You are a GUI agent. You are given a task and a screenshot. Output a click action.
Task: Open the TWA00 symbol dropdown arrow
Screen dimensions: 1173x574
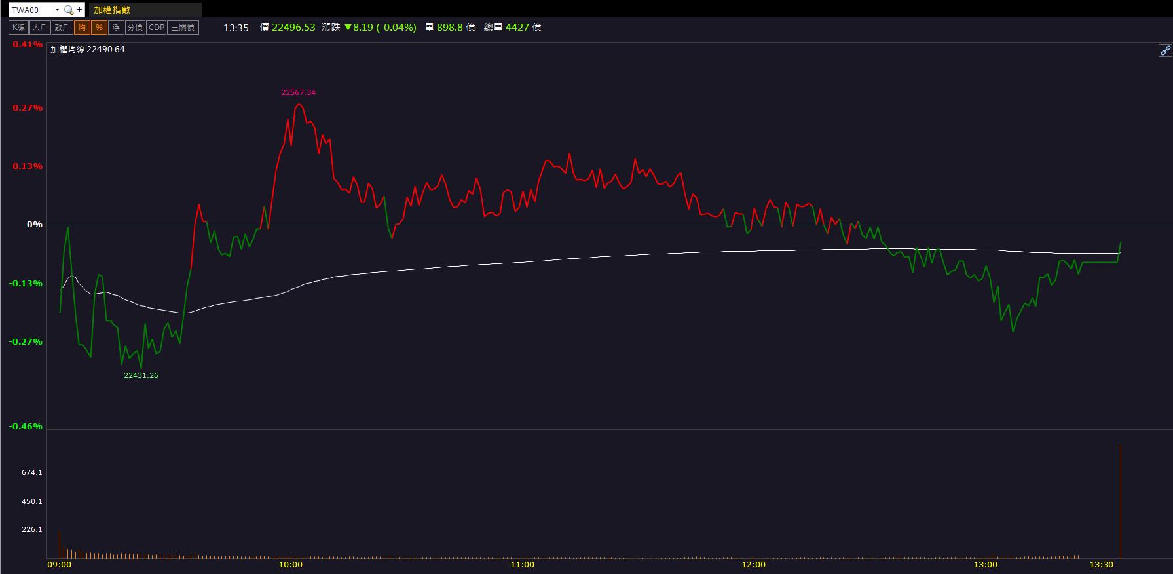[x=57, y=10]
